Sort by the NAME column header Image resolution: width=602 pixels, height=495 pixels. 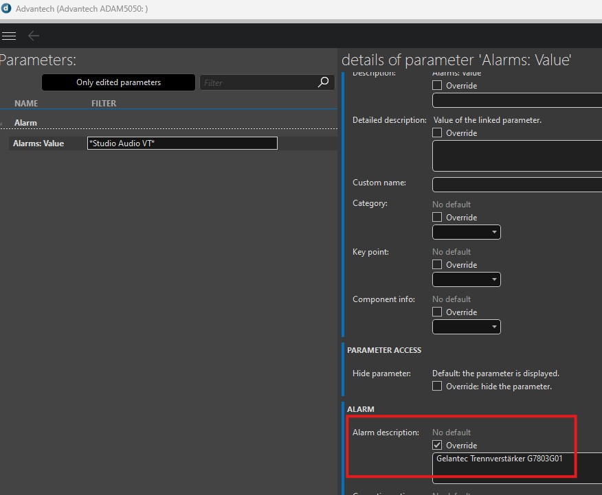(x=26, y=104)
